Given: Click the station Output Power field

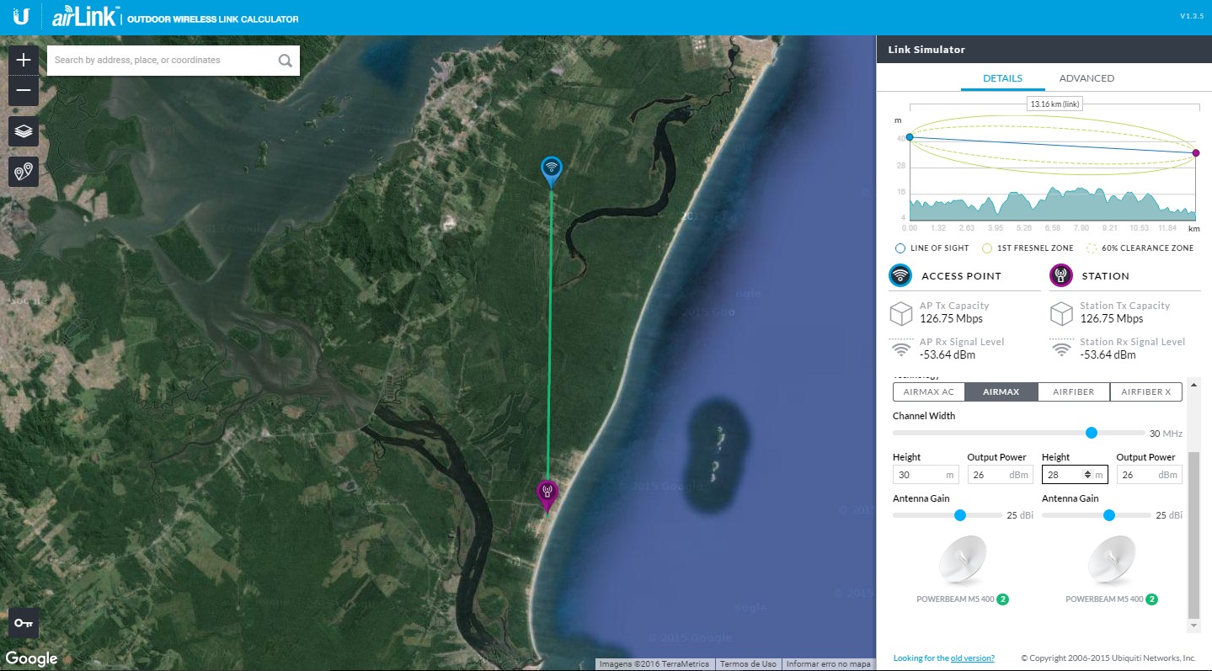Looking at the screenshot, I should pos(1150,475).
